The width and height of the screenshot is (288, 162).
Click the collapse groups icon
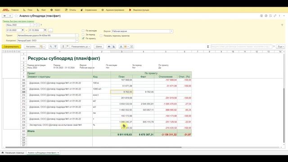[x=67, y=47]
